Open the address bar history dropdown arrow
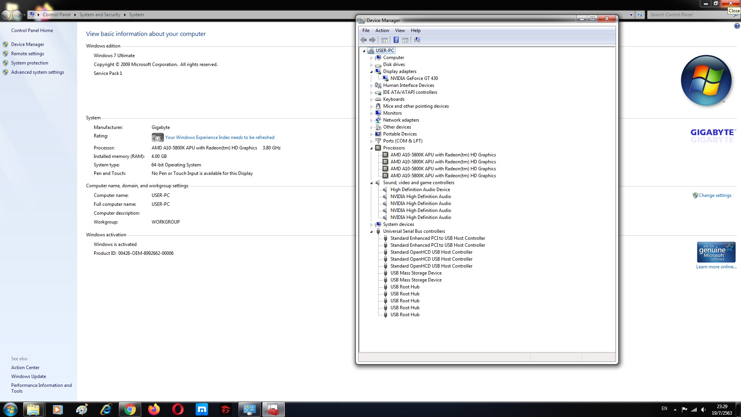Screen dimensions: 741x417 click(631, 15)
